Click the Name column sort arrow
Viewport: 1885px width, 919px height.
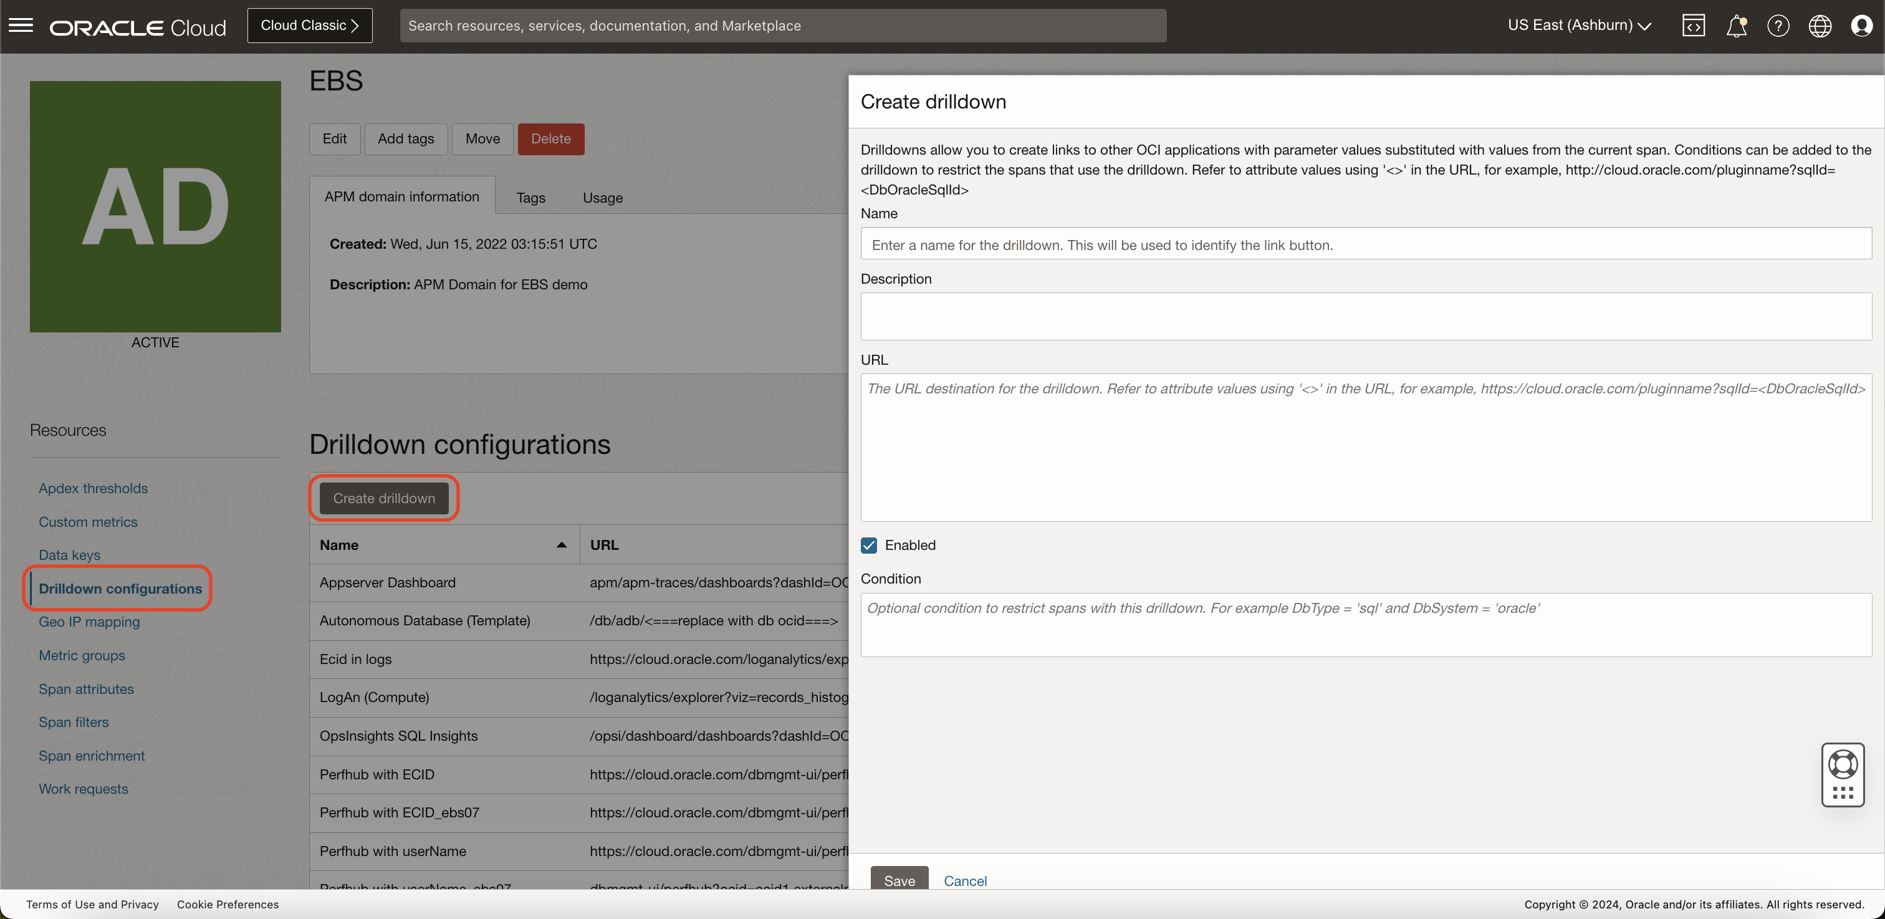[561, 544]
